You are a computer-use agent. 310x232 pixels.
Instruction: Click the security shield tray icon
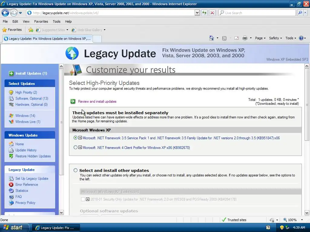tap(282, 227)
